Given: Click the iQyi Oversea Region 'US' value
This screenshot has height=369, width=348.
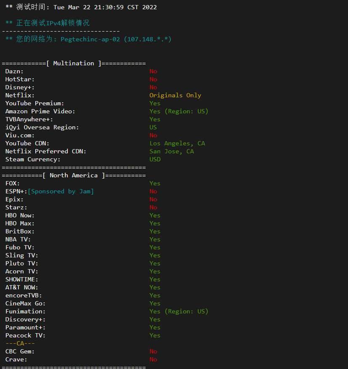Looking at the screenshot, I should click(x=153, y=127).
